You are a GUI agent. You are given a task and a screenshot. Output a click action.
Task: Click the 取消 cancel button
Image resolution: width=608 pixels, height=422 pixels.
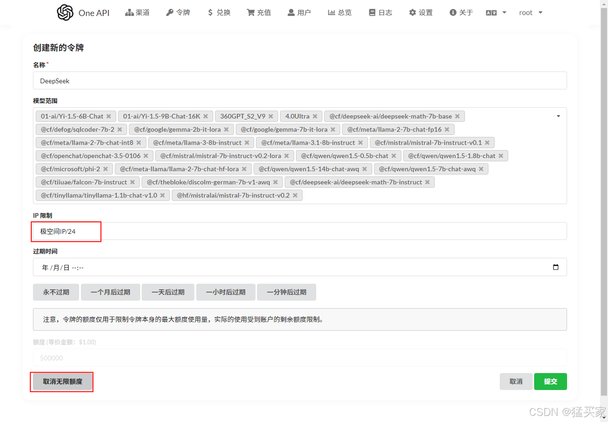click(x=516, y=382)
